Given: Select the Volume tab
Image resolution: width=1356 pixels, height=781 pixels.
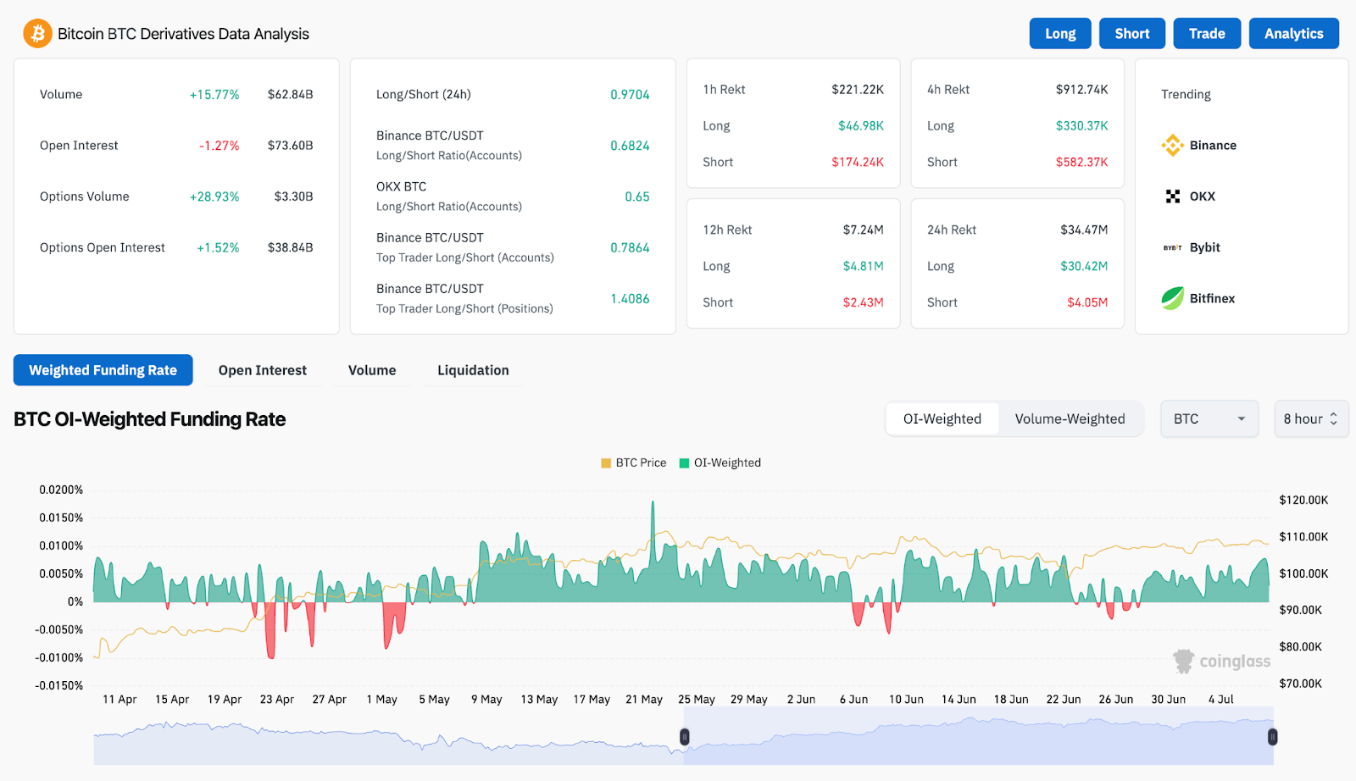Looking at the screenshot, I should 372,370.
